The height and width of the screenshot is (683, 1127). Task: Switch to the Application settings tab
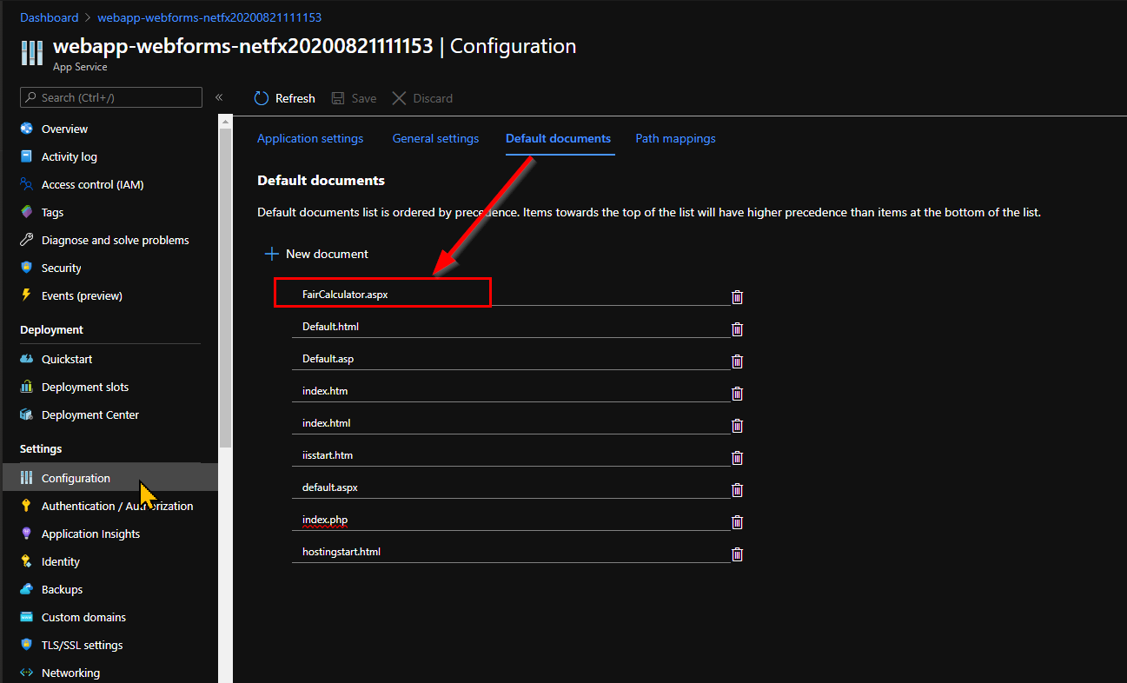click(310, 138)
